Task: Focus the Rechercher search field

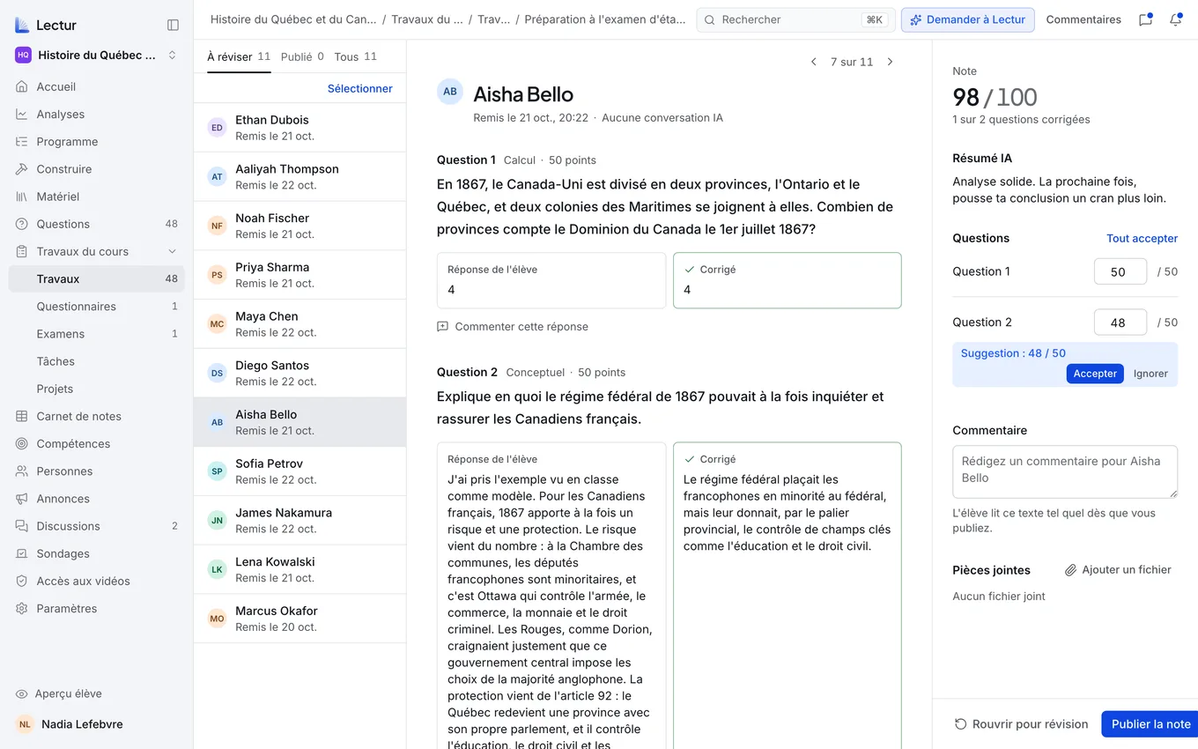Action: click(795, 19)
